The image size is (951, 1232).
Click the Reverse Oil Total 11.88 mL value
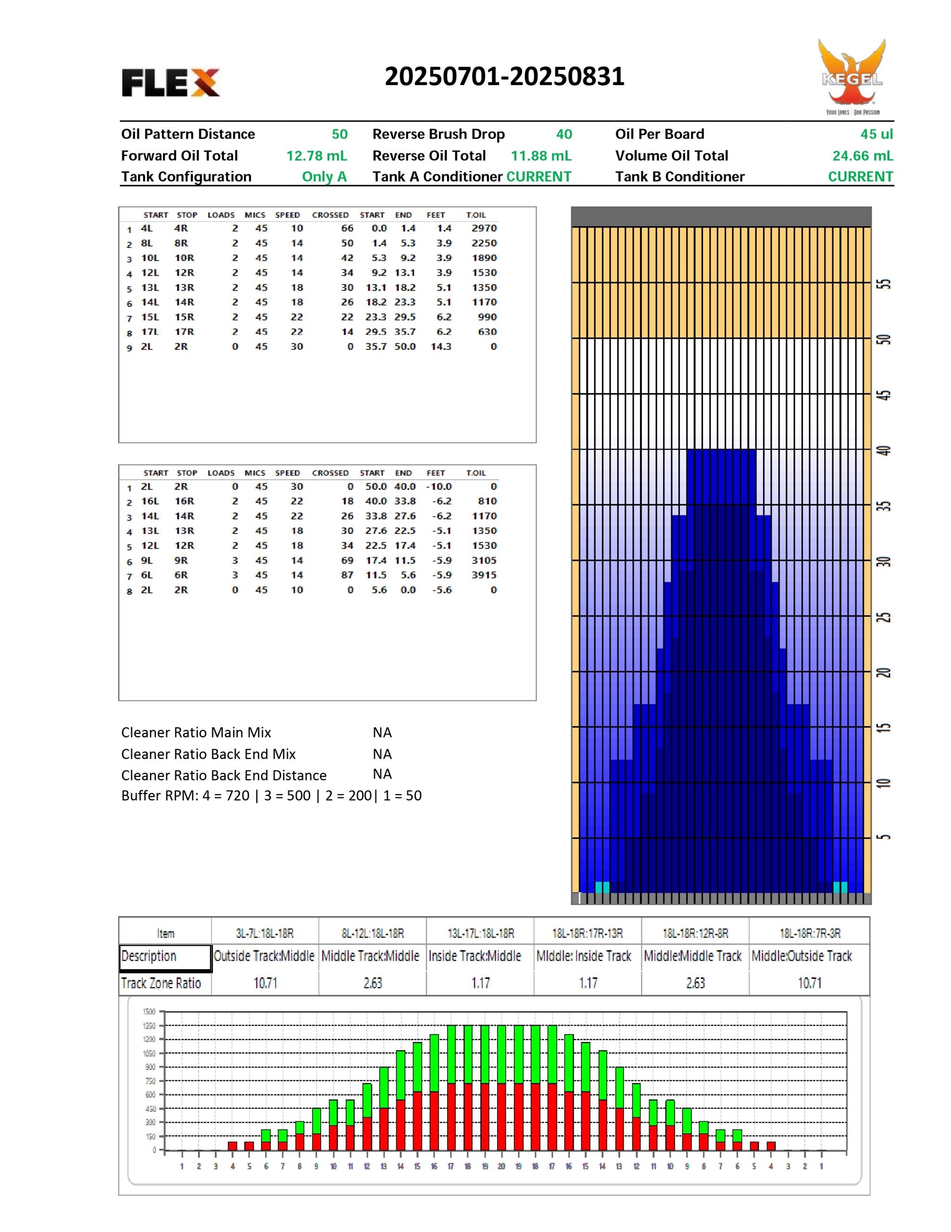click(x=540, y=156)
